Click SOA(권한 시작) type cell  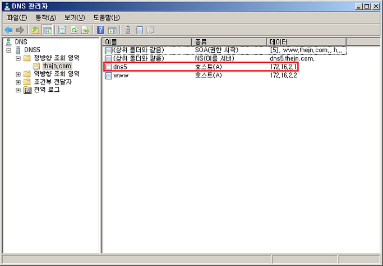tap(216, 50)
